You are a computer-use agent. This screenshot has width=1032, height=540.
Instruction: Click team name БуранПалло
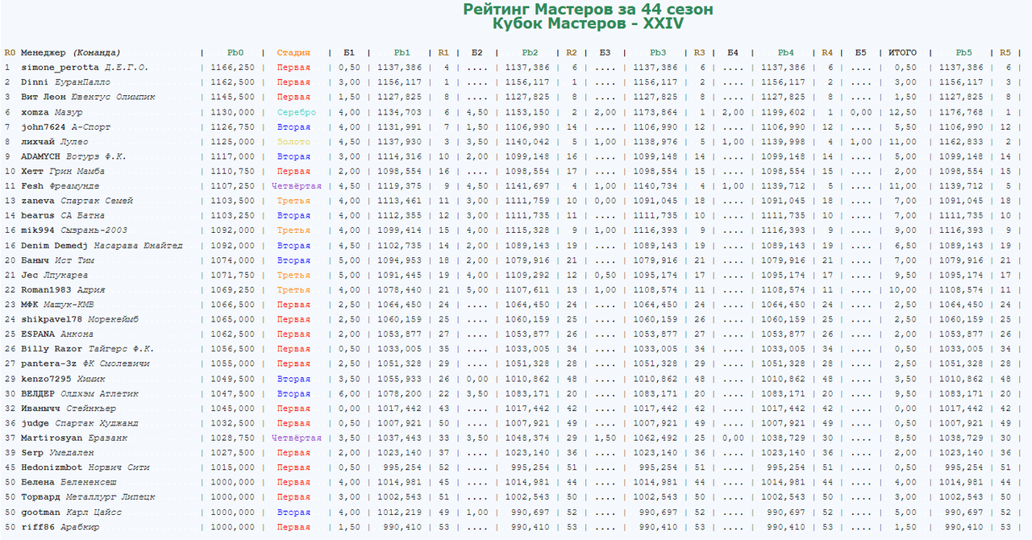click(83, 82)
